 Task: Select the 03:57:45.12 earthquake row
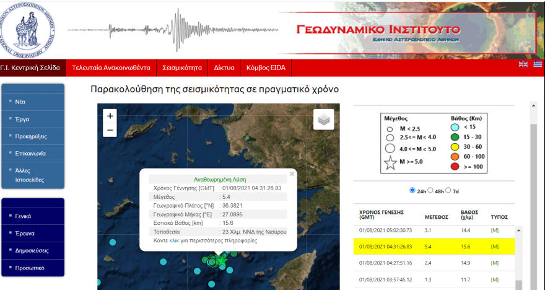pos(434,279)
